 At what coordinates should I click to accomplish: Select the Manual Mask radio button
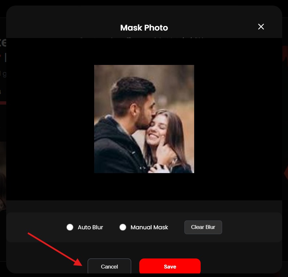123,227
